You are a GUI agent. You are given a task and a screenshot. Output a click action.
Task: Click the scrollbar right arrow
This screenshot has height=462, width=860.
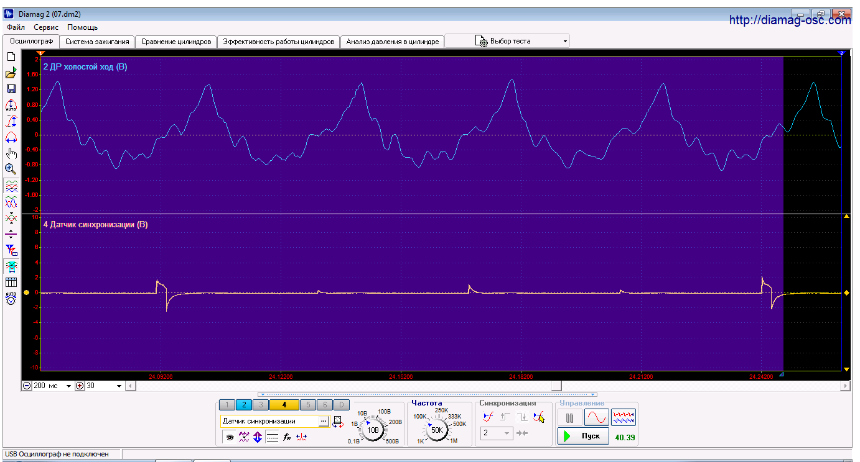click(845, 386)
